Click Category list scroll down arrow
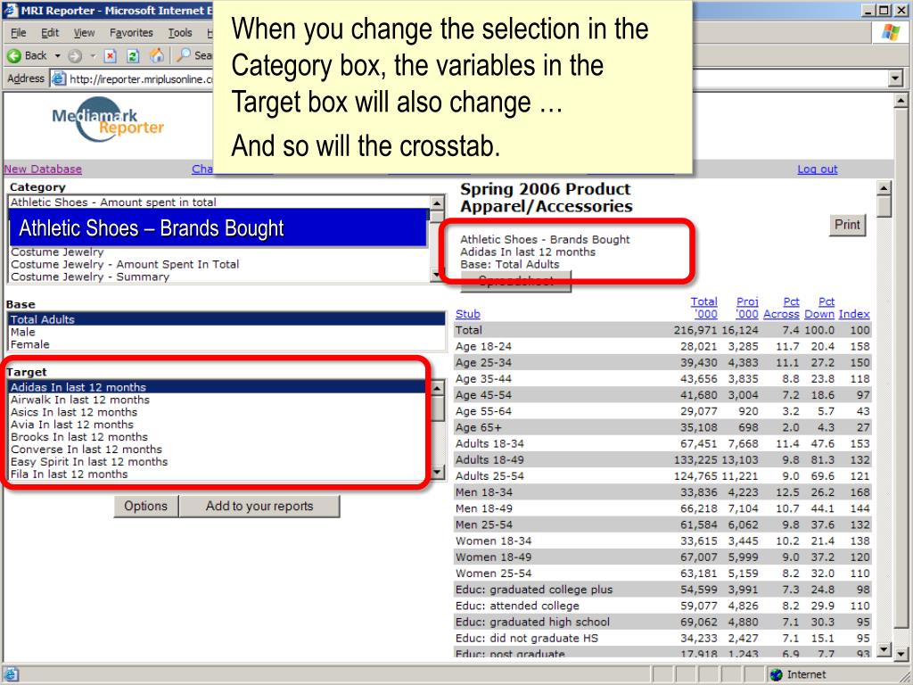Image resolution: width=913 pixels, height=685 pixels. click(437, 275)
